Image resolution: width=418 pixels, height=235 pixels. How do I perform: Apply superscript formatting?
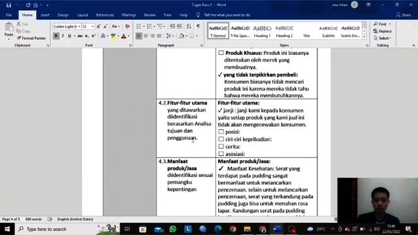93,36
